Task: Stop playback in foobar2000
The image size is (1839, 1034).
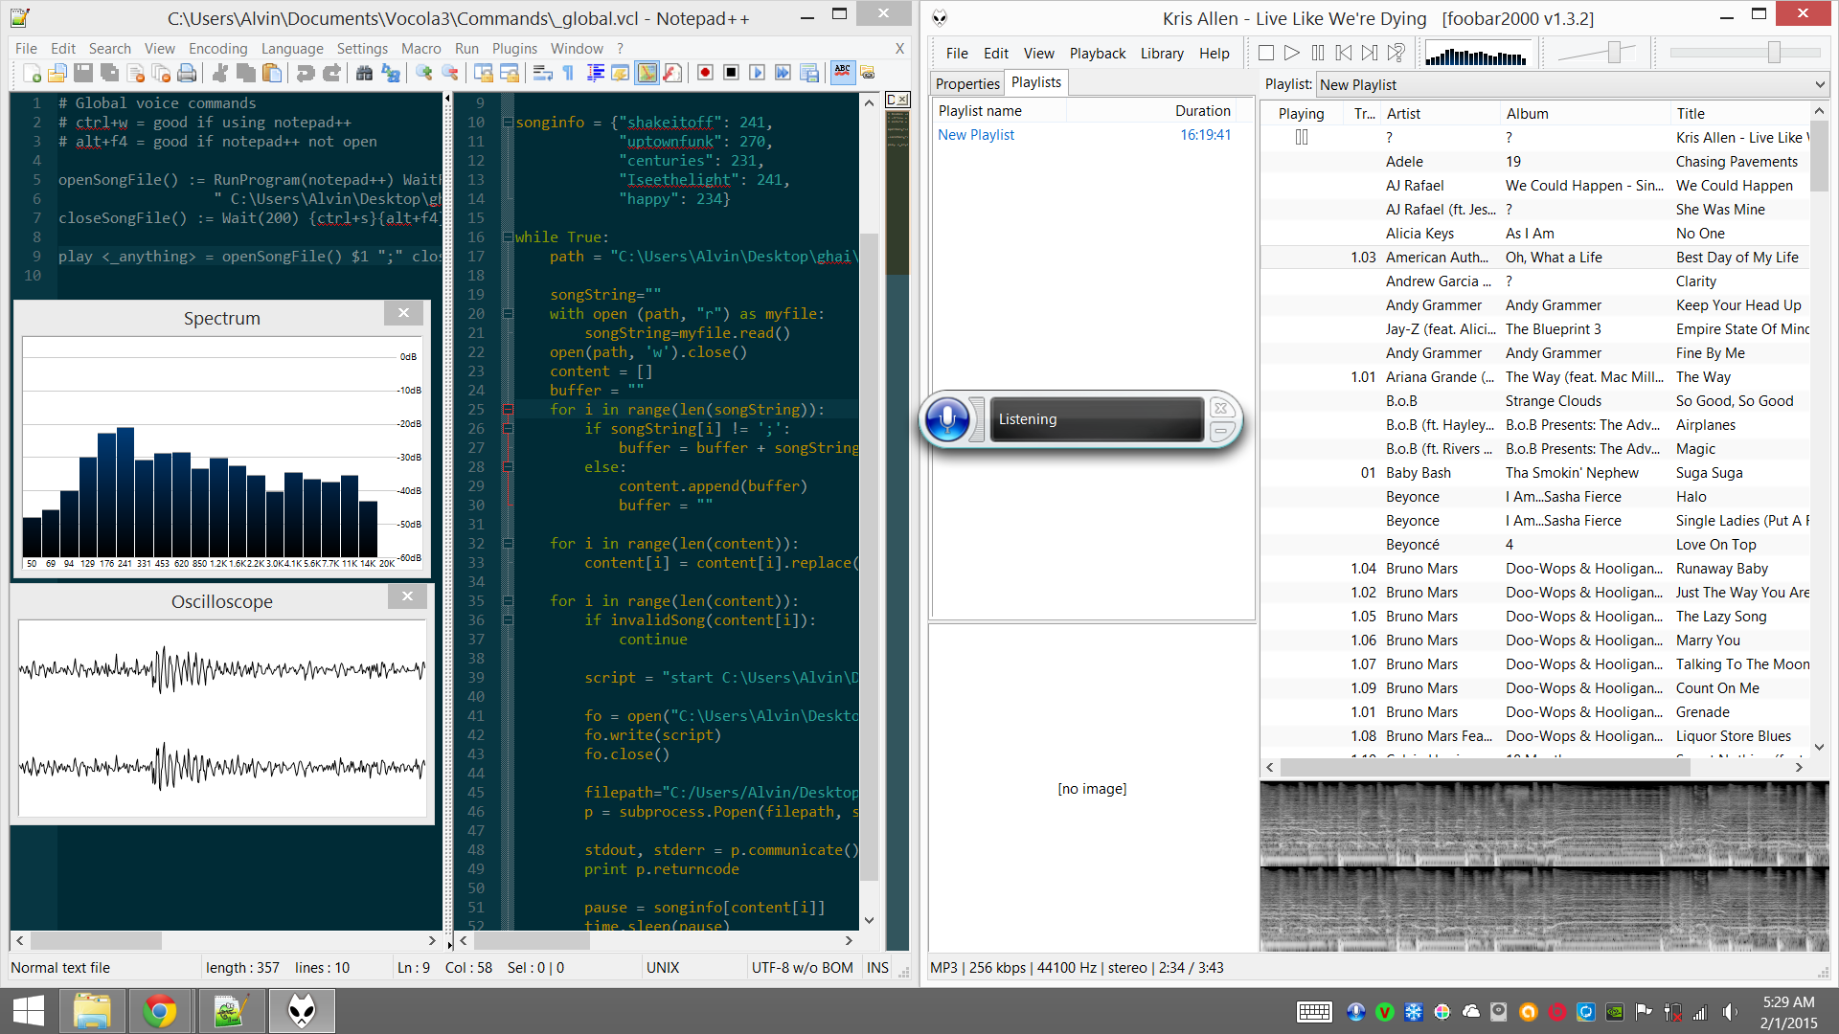Action: (x=1265, y=54)
